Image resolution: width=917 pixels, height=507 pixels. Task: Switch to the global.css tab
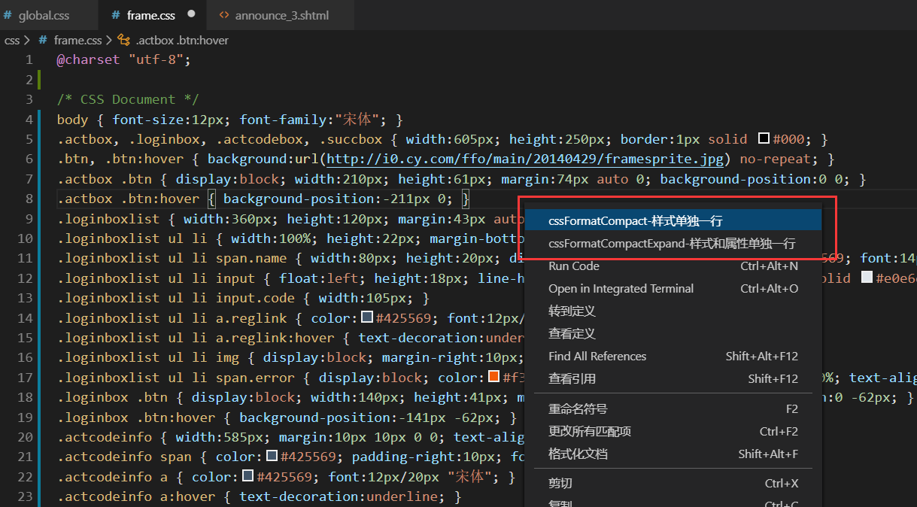tap(44, 15)
